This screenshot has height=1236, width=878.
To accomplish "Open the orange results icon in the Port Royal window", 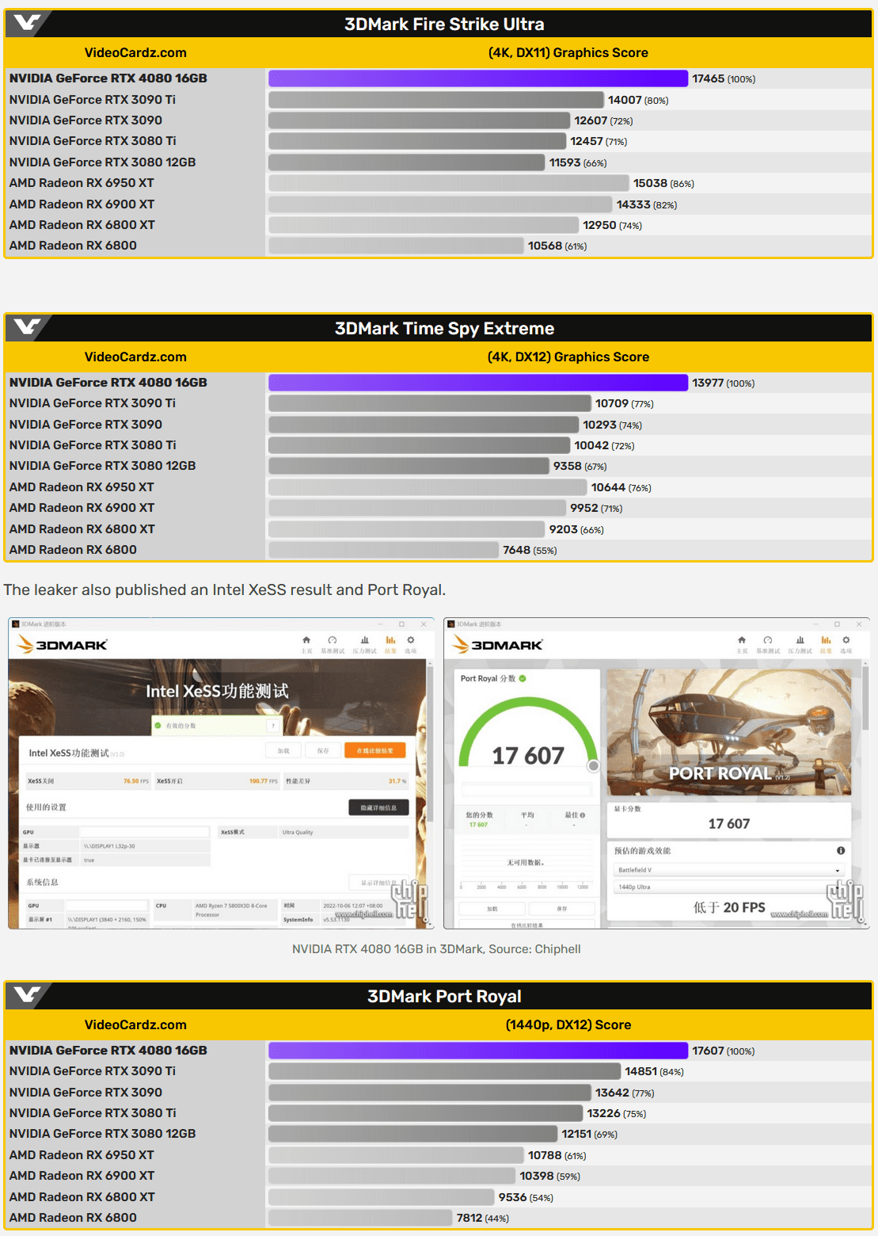I will point(826,640).
